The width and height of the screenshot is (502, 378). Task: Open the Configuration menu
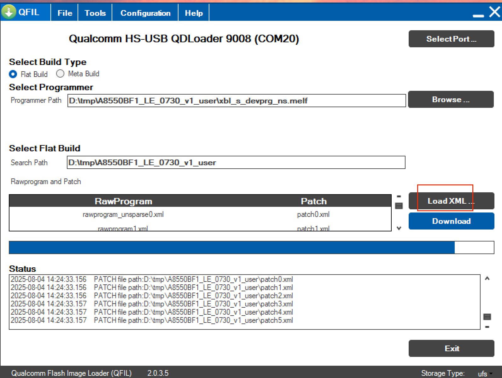coord(145,13)
